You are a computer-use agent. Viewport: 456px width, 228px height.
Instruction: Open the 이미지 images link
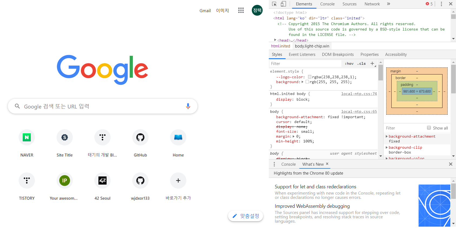(222, 11)
